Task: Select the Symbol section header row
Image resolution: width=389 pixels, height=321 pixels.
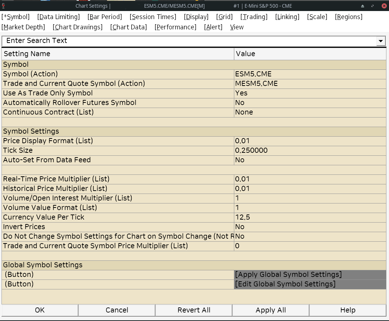Action: pos(194,65)
